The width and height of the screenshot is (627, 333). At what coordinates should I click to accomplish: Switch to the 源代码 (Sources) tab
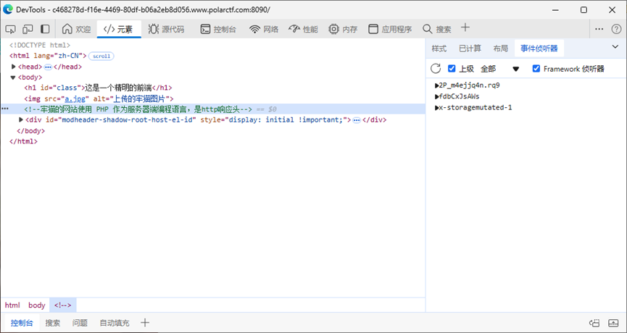coord(165,29)
